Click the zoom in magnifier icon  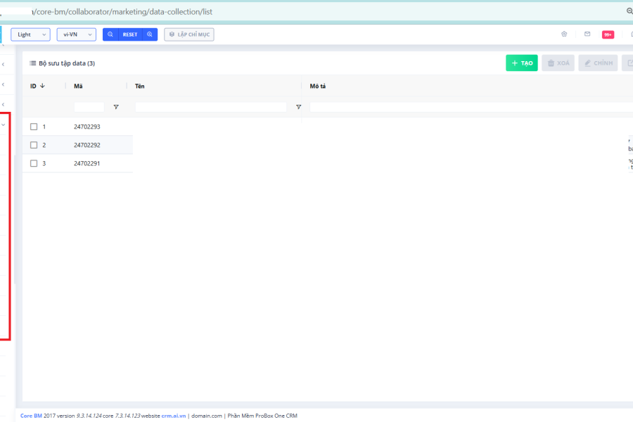[149, 34]
